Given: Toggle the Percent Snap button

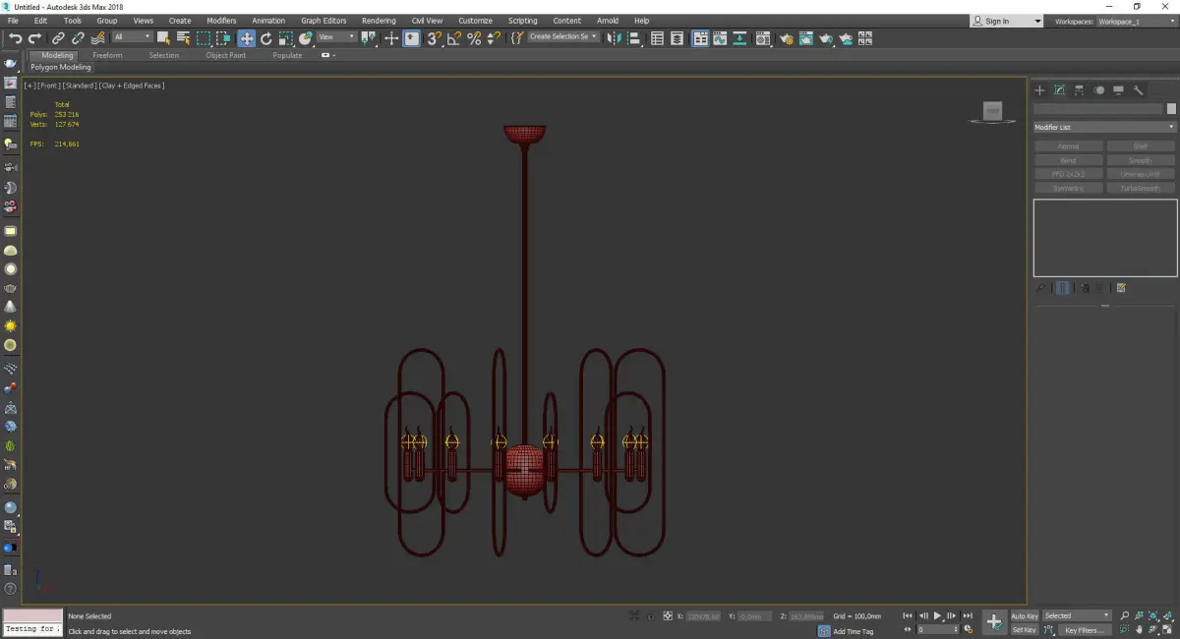Looking at the screenshot, I should point(474,38).
